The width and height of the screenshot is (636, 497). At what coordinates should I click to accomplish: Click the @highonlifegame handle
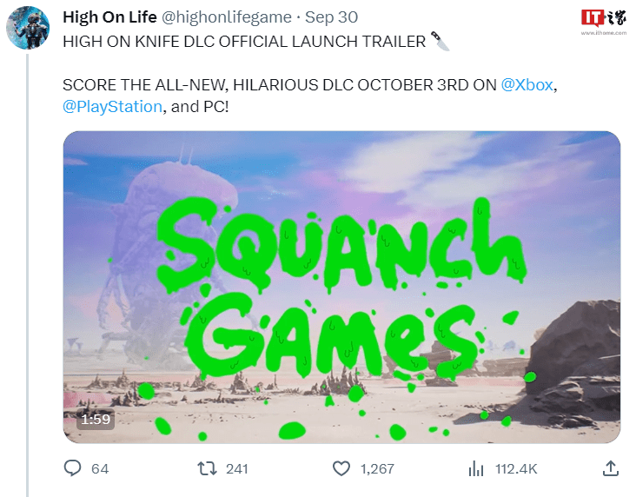(x=226, y=17)
